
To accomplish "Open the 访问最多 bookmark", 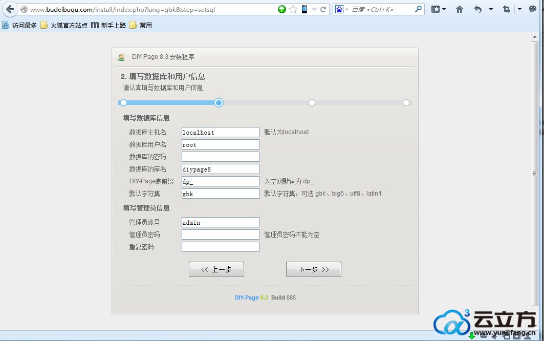I will click(19, 25).
